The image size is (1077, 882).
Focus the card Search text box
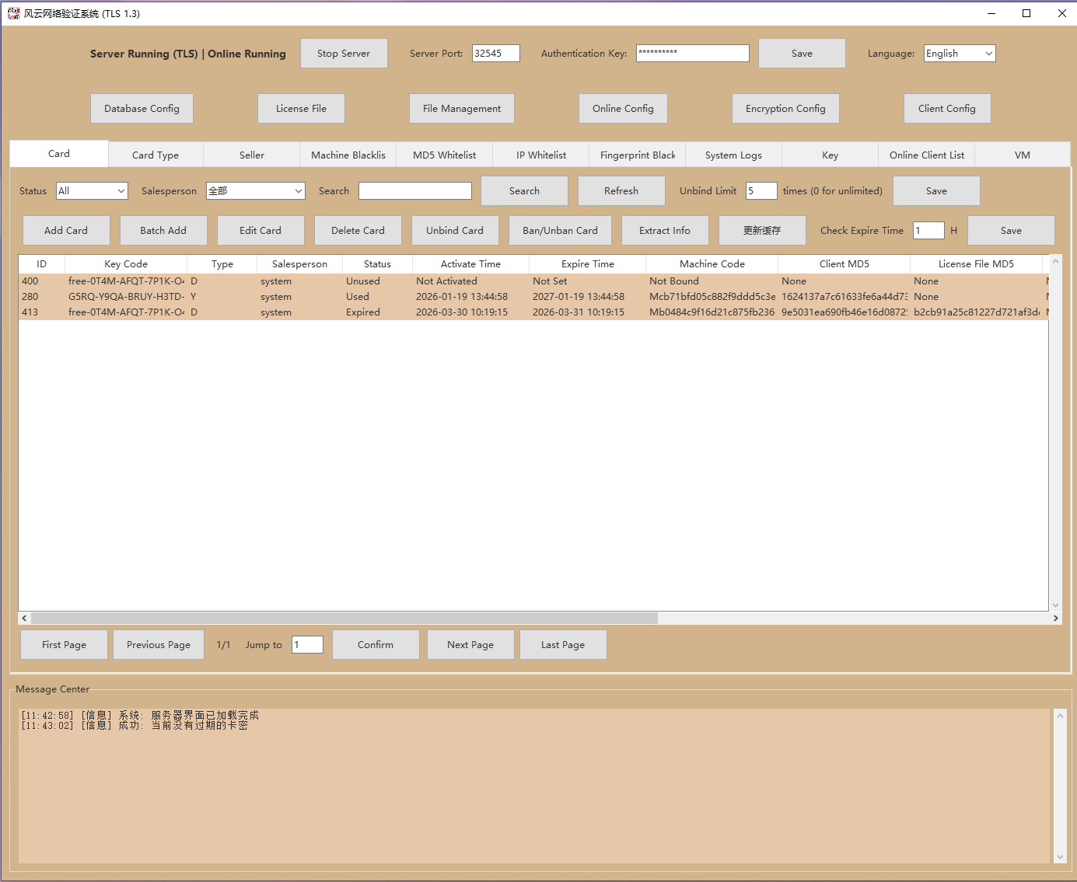(x=414, y=191)
